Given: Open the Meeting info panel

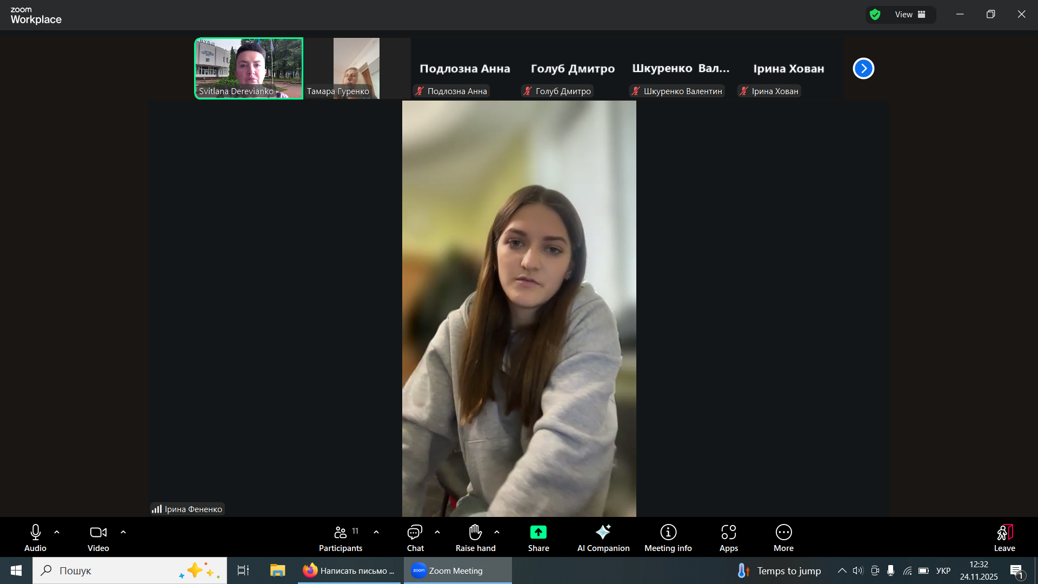Looking at the screenshot, I should pos(668,538).
